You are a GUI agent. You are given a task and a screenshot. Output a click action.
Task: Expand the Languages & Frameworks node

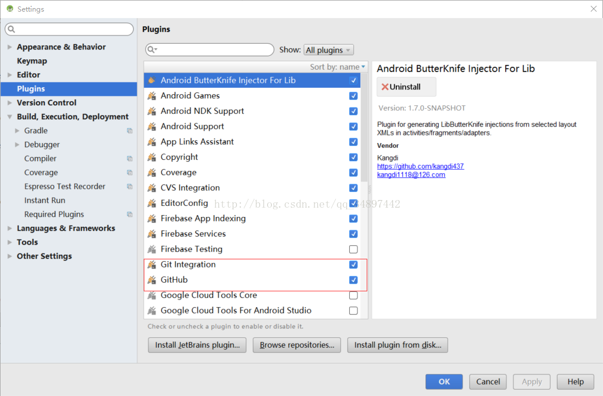click(x=10, y=228)
